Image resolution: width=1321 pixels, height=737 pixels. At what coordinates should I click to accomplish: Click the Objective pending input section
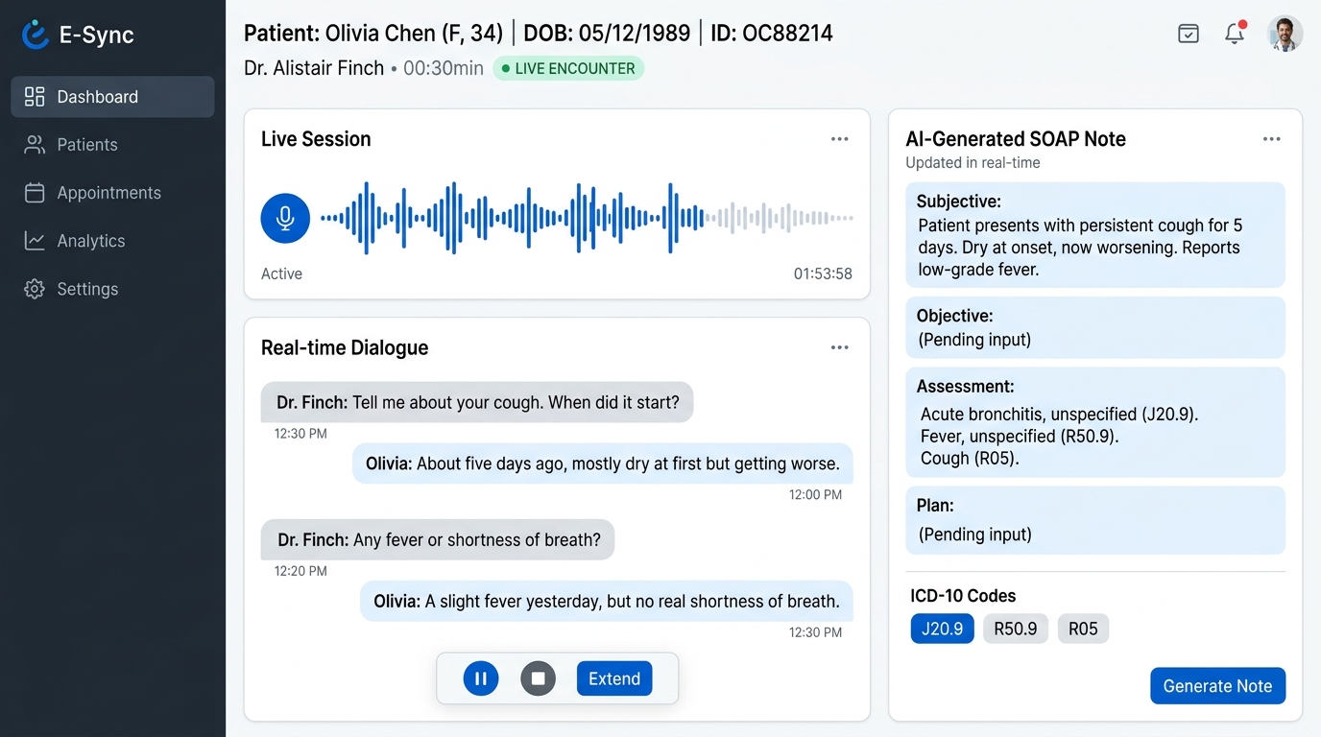pos(1095,327)
